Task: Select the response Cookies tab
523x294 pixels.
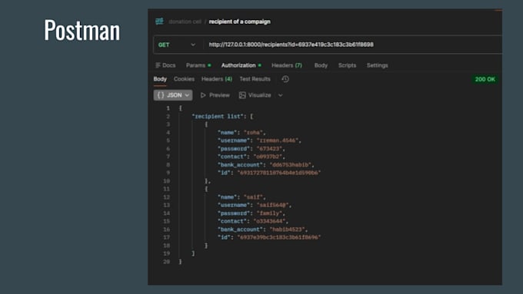Action: pos(184,79)
